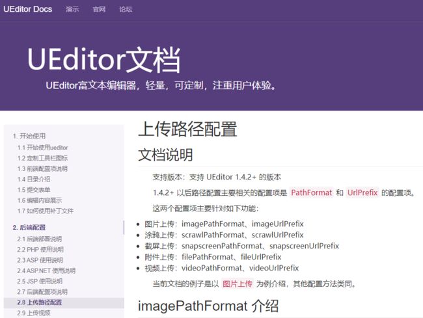Click the banner subtitle UEditor富文本编辑器
423x318 pixels.
(161, 85)
